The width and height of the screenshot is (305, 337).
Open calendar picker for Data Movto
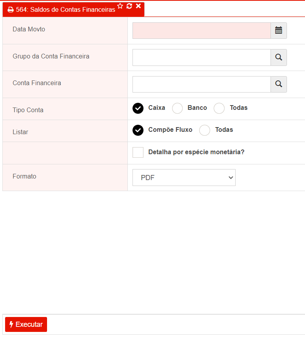point(279,31)
